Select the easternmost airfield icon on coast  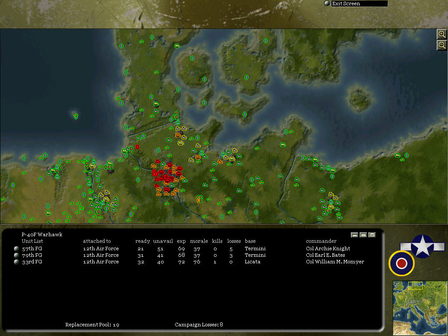coord(406,155)
